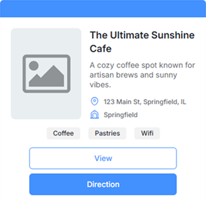Select the Pastries tag
Image resolution: width=206 pixels, height=206 pixels.
(x=107, y=133)
